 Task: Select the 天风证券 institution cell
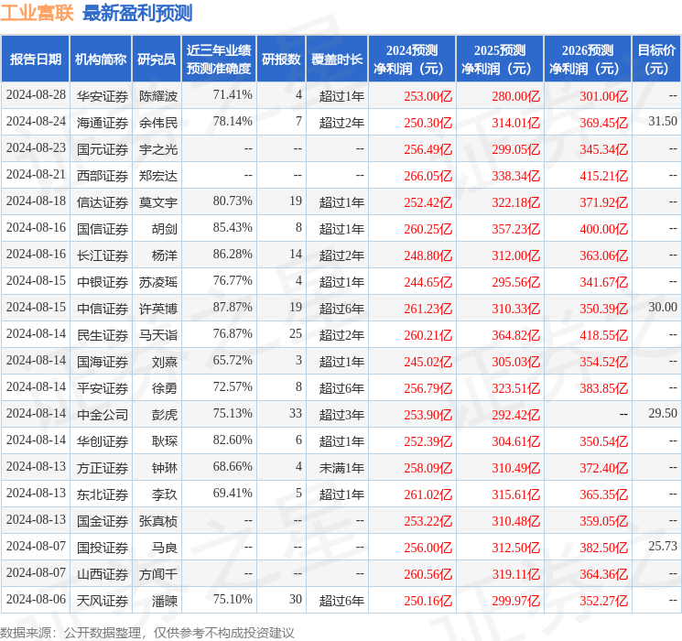[x=103, y=601]
